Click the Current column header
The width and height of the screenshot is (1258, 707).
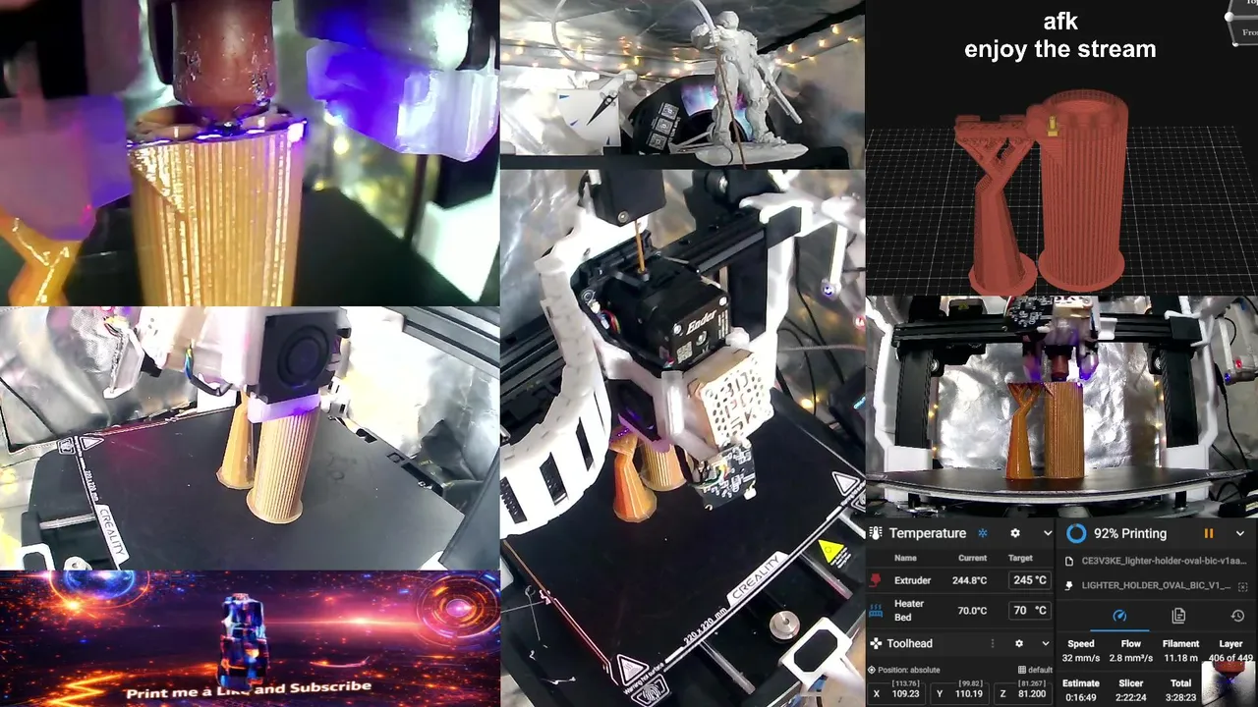[972, 558]
